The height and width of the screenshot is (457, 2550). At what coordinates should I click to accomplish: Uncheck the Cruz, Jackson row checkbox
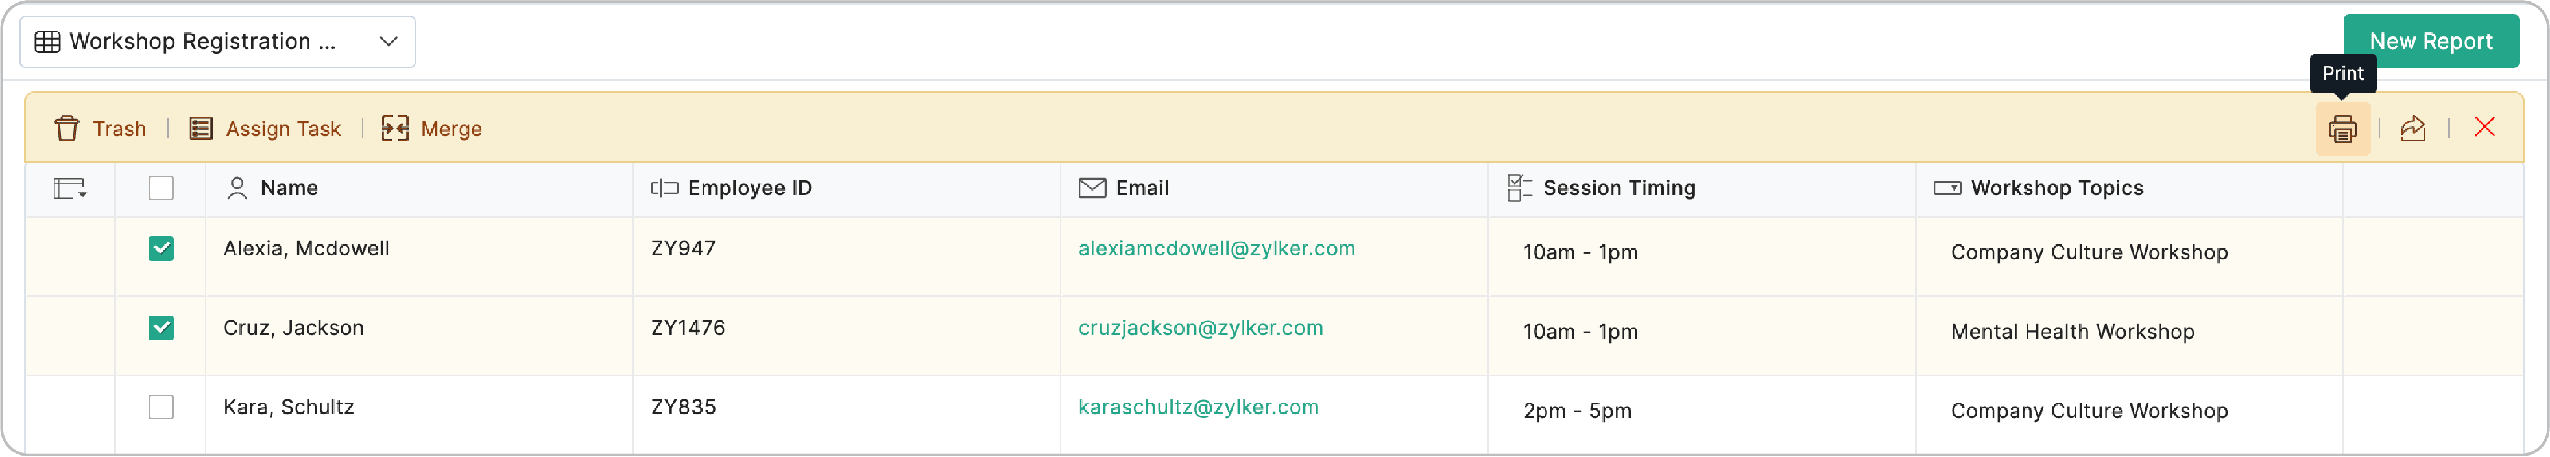[162, 327]
